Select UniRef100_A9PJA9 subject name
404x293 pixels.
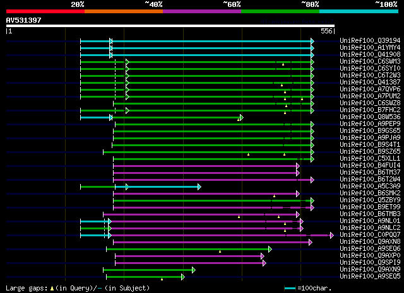click(x=370, y=138)
